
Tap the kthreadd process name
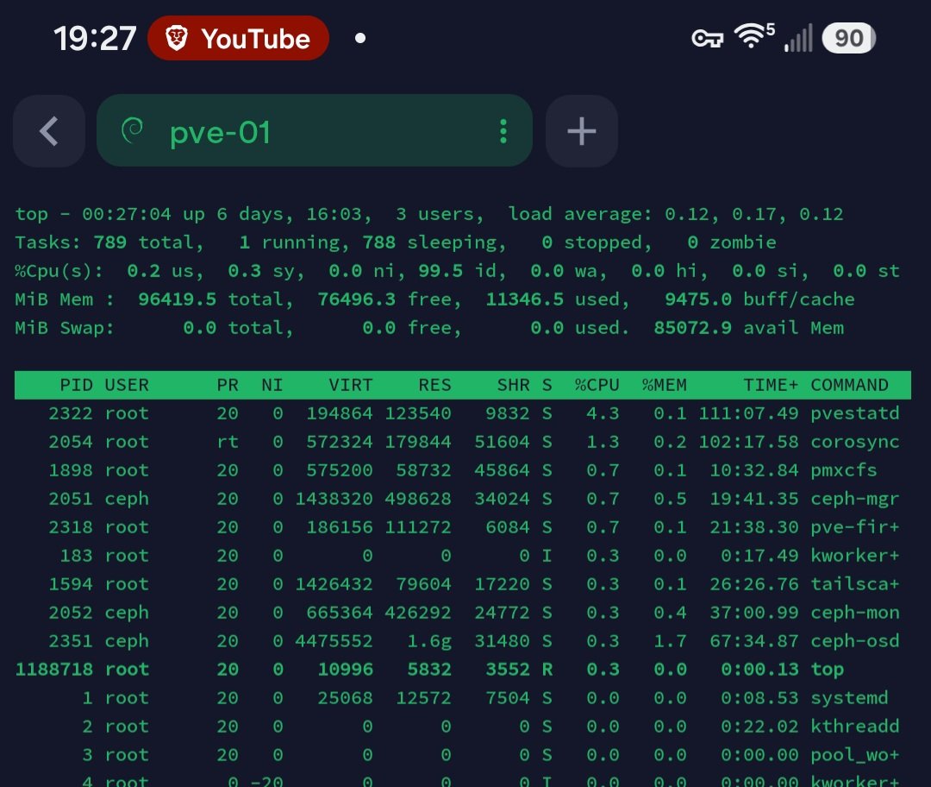(x=855, y=727)
